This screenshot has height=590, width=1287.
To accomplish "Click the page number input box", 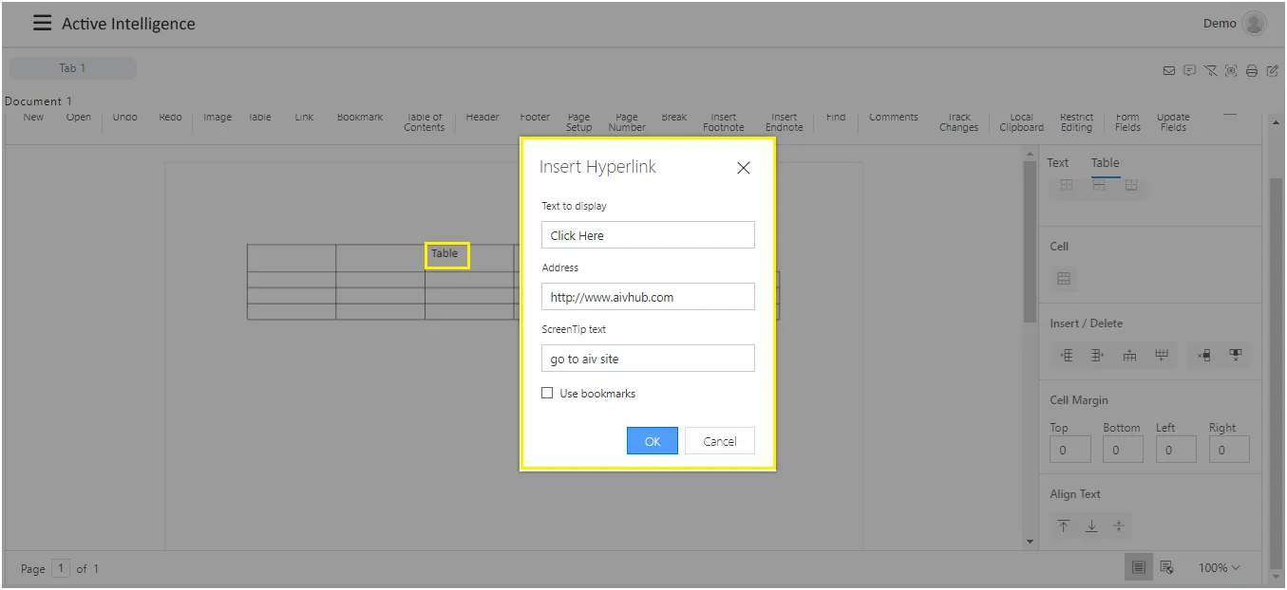I will [x=61, y=568].
